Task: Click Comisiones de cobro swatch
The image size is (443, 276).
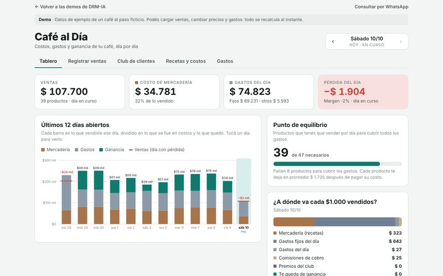Action: [x=275, y=258]
